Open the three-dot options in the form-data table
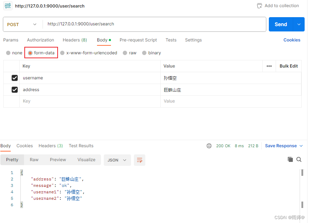Viewport: 310px width, 223px height. [270, 66]
